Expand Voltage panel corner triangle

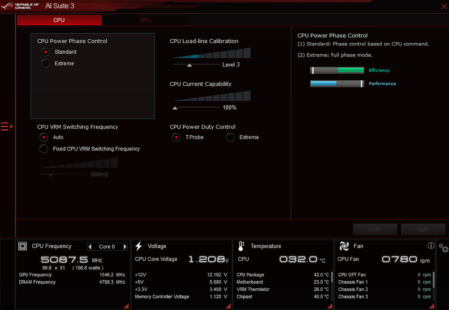click(228, 306)
